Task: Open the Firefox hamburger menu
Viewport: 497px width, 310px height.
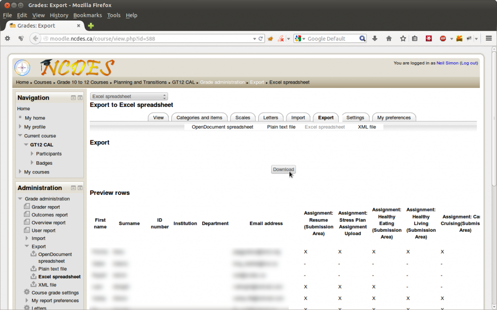Action: click(x=489, y=38)
